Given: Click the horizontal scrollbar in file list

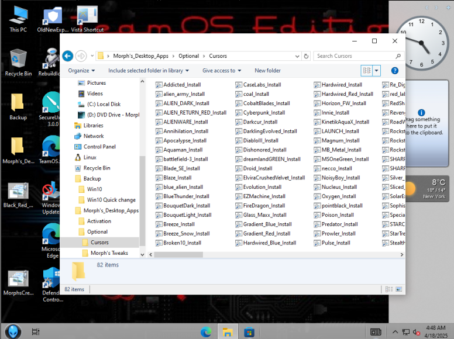Looking at the screenshot, I should tap(178, 254).
